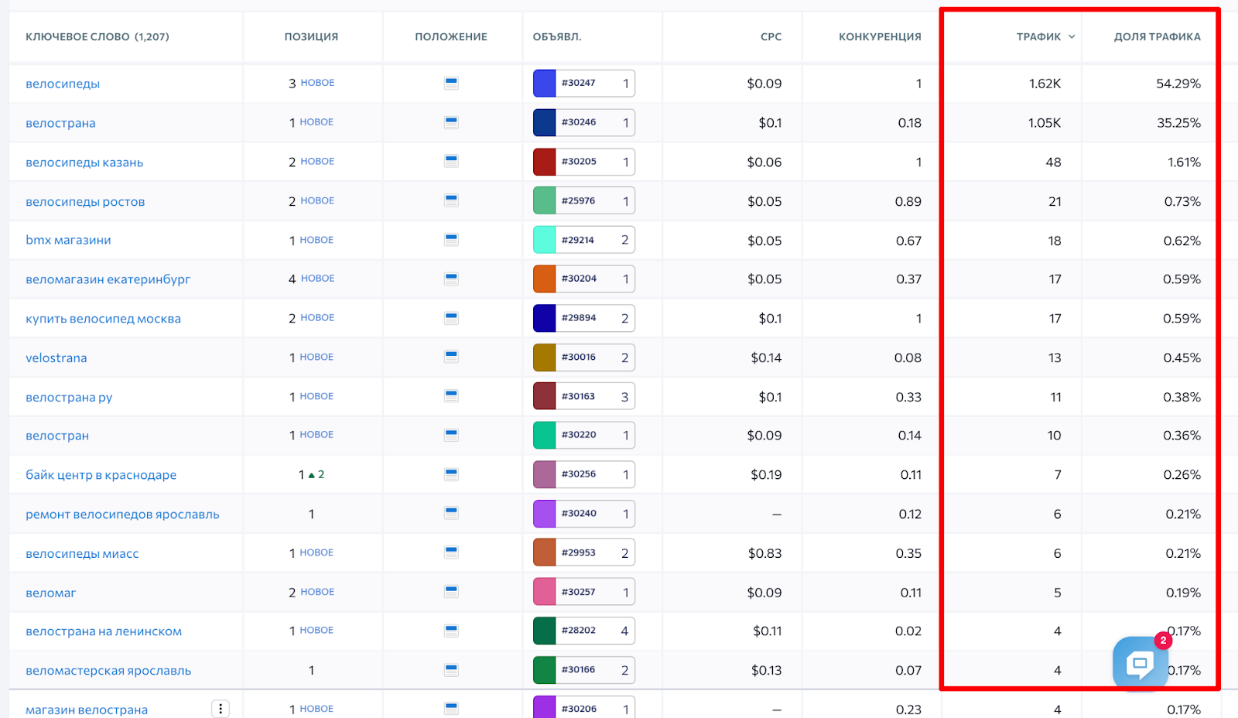Click position icon in velostrana row
Viewport: 1238px width, 718px height.
point(451,357)
